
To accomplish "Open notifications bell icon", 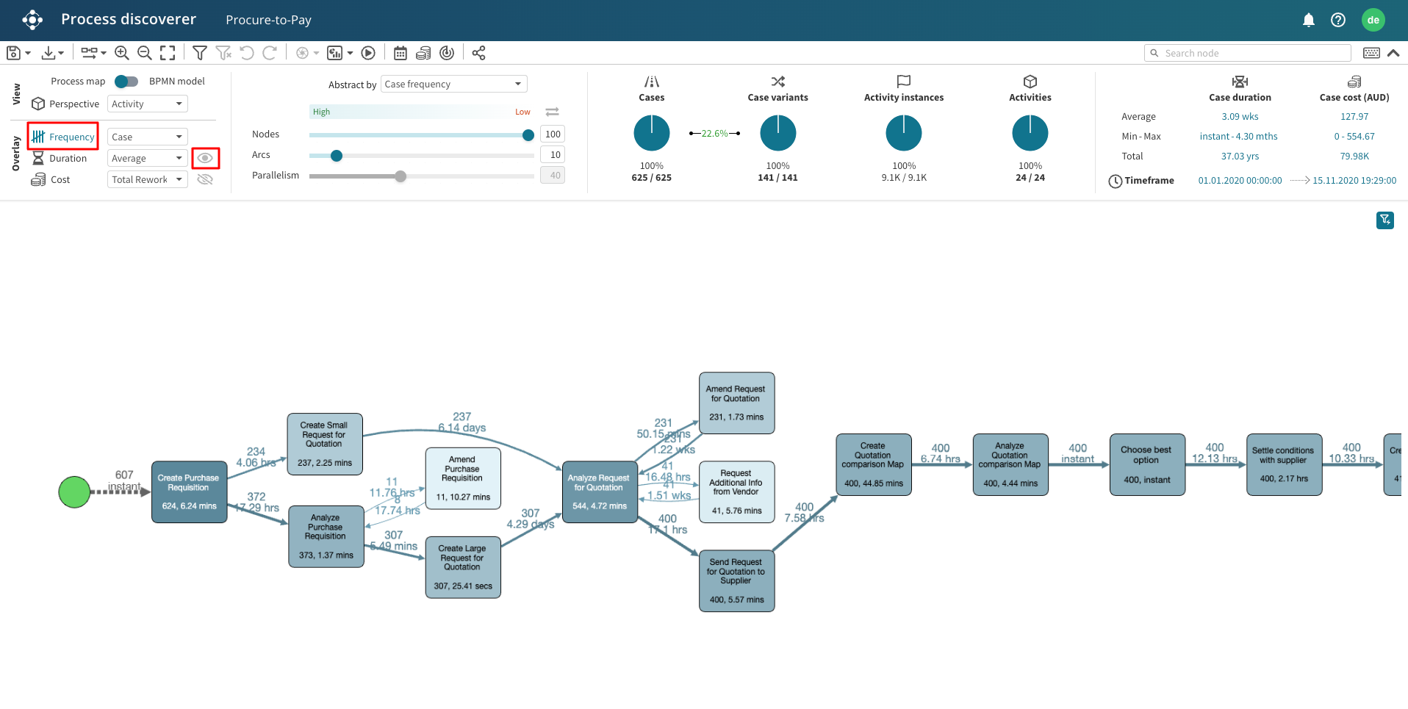I will [x=1308, y=20].
